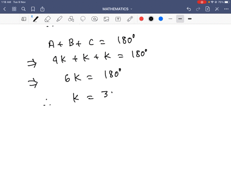The height and width of the screenshot is (173, 231).
Task: Tap the clock showing 1:18 AM
Action: [6, 2]
